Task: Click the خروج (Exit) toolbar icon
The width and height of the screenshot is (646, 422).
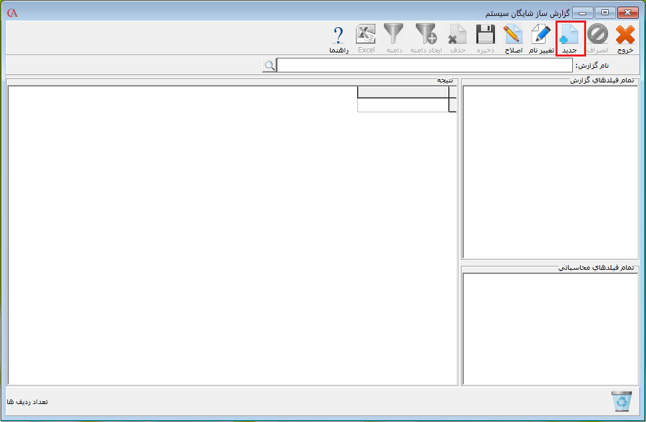Action: pyautogui.click(x=625, y=39)
